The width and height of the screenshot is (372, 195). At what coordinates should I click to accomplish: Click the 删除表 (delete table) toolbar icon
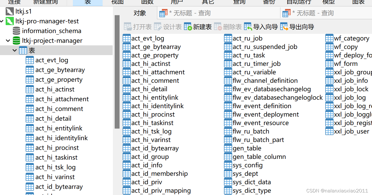pos(218,27)
